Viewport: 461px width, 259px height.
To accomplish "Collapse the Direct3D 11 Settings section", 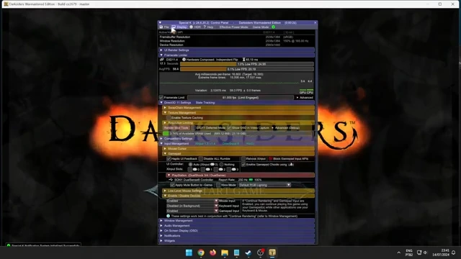I will click(237, 103).
